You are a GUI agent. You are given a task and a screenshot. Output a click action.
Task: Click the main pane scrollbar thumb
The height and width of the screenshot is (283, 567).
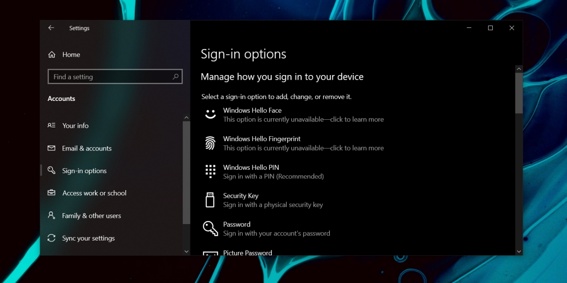[519, 93]
